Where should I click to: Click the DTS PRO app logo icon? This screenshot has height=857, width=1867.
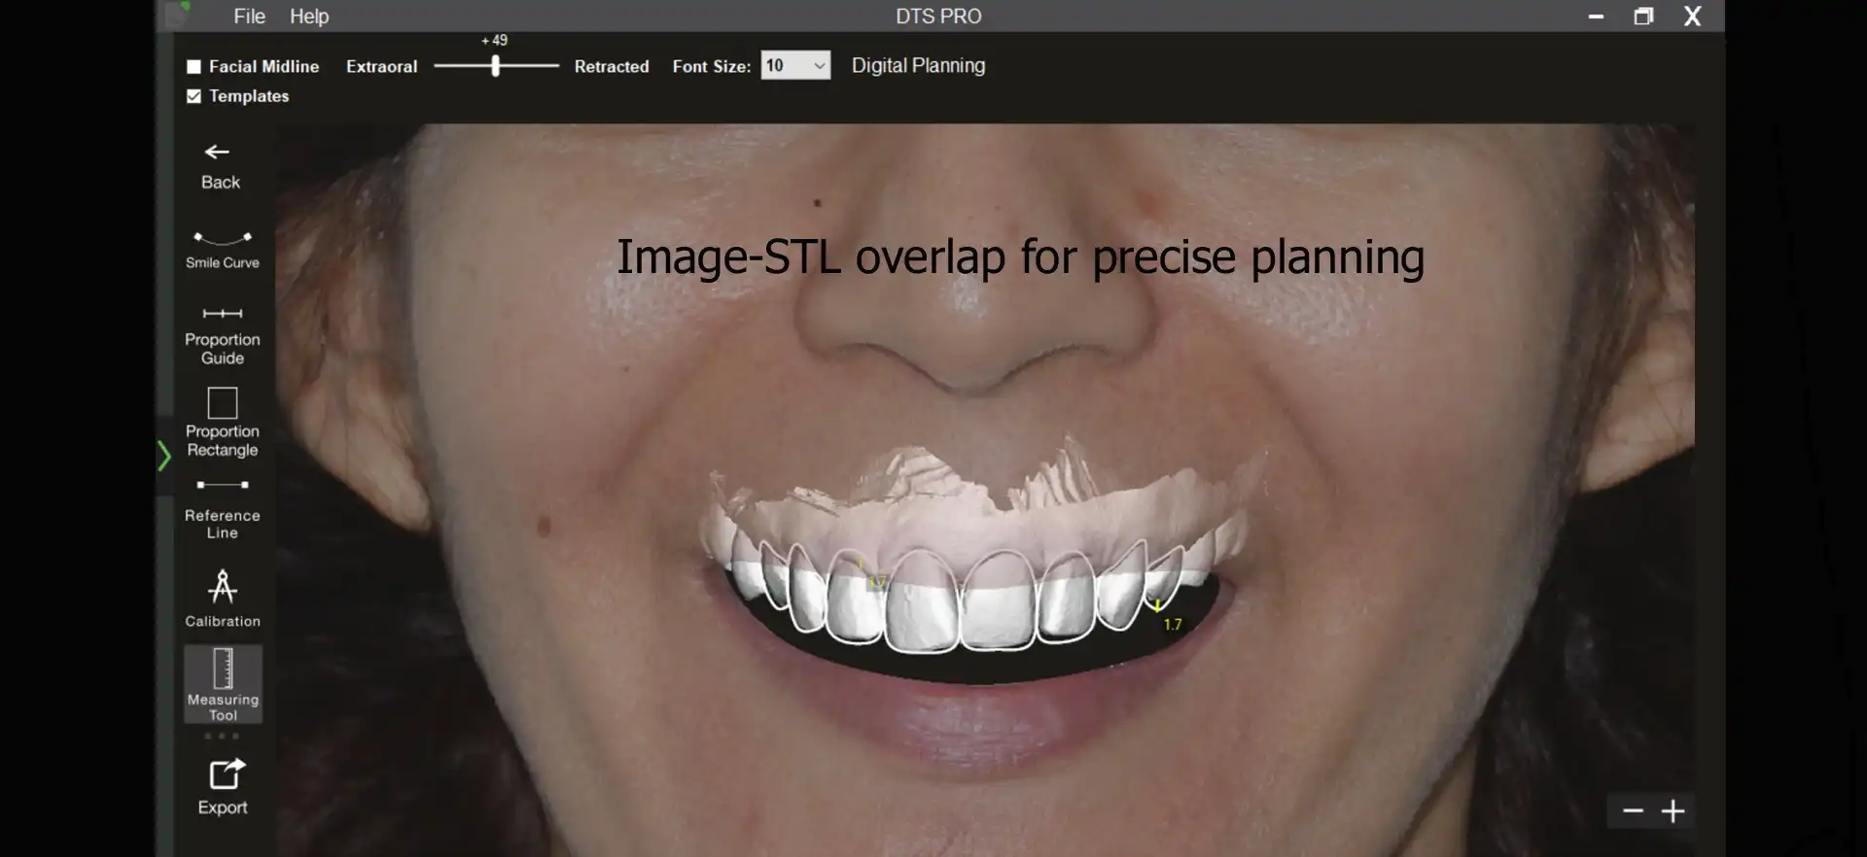pyautogui.click(x=178, y=13)
